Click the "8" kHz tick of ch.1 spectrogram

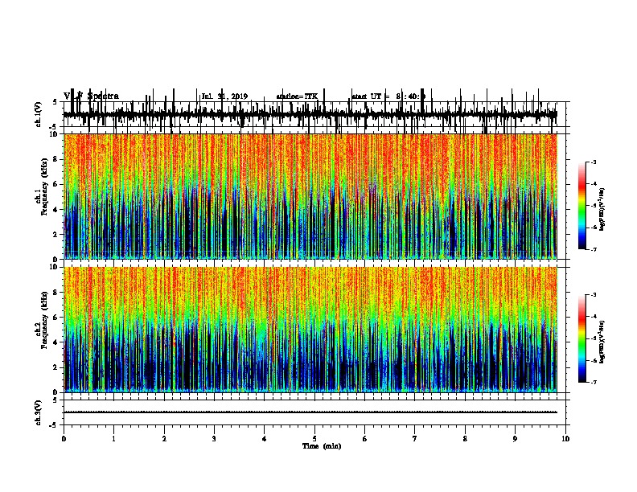pos(55,159)
